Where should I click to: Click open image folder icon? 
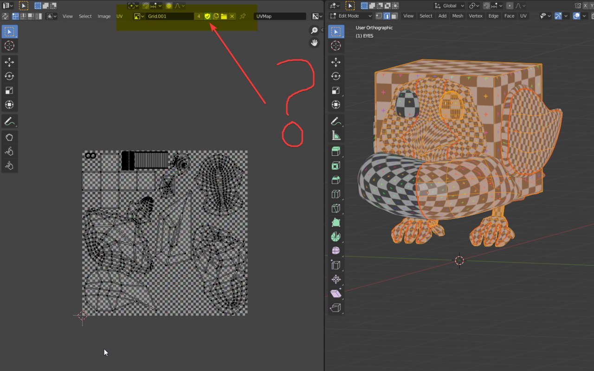click(x=224, y=16)
